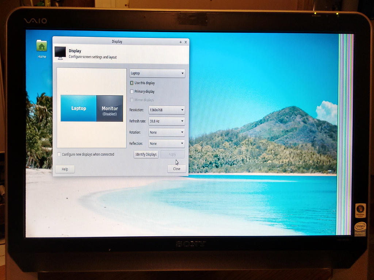Open the Reflection dropdown
Image resolution: width=374 pixels, height=280 pixels.
click(x=167, y=144)
